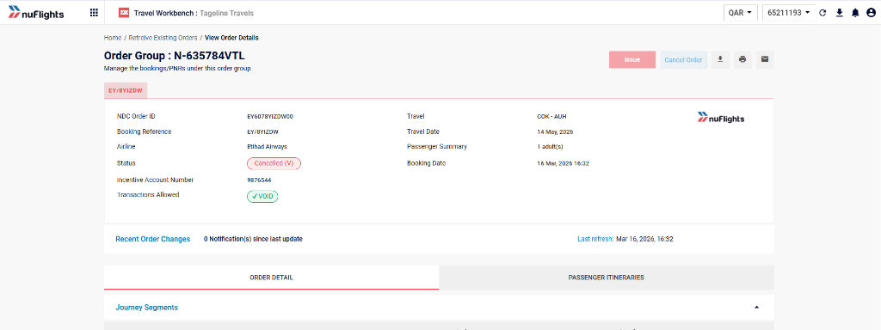Viewport: 881px width, 330px height.
Task: Switch to the Passenger Itineraries tab
Action: (607, 278)
